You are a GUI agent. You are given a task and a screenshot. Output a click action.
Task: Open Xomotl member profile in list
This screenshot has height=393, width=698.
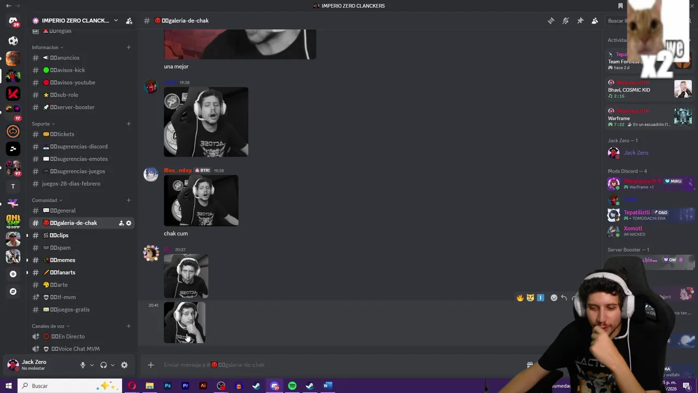coord(651,231)
